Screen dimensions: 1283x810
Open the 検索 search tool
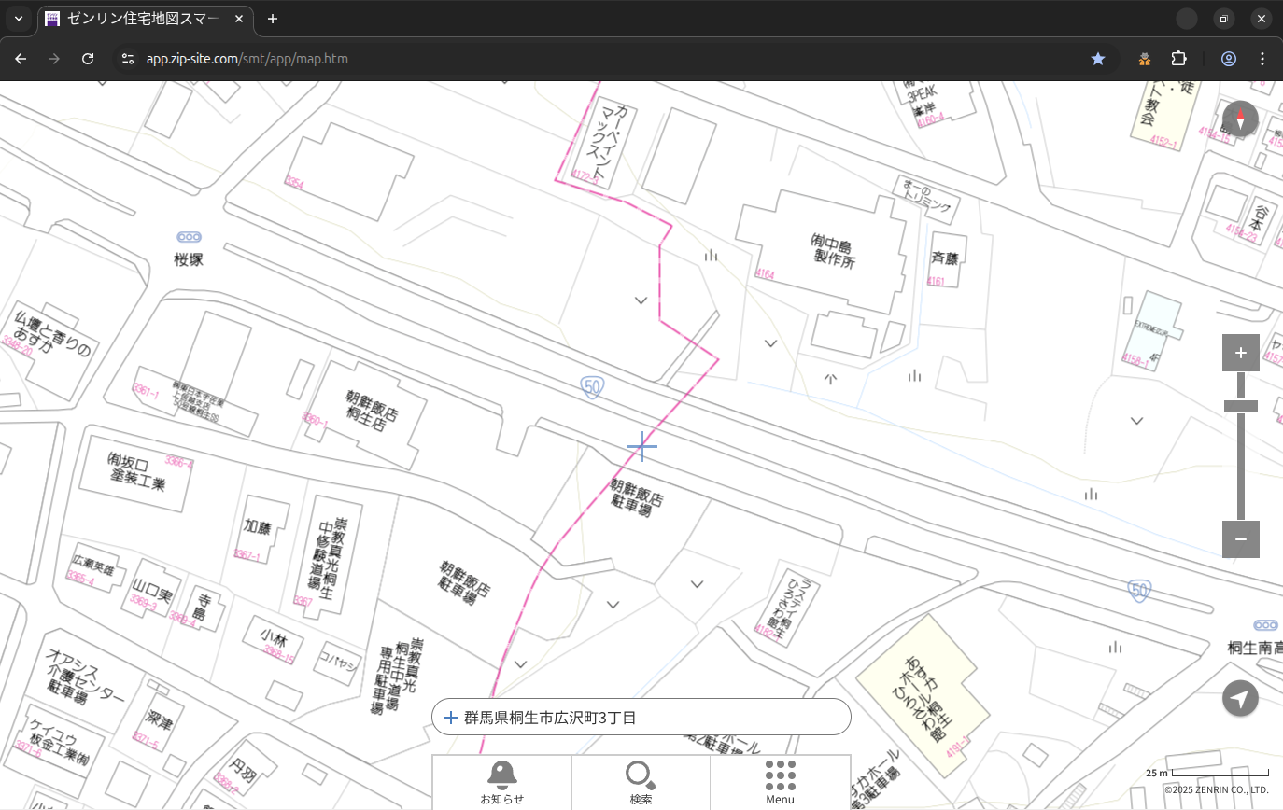pyautogui.click(x=641, y=782)
